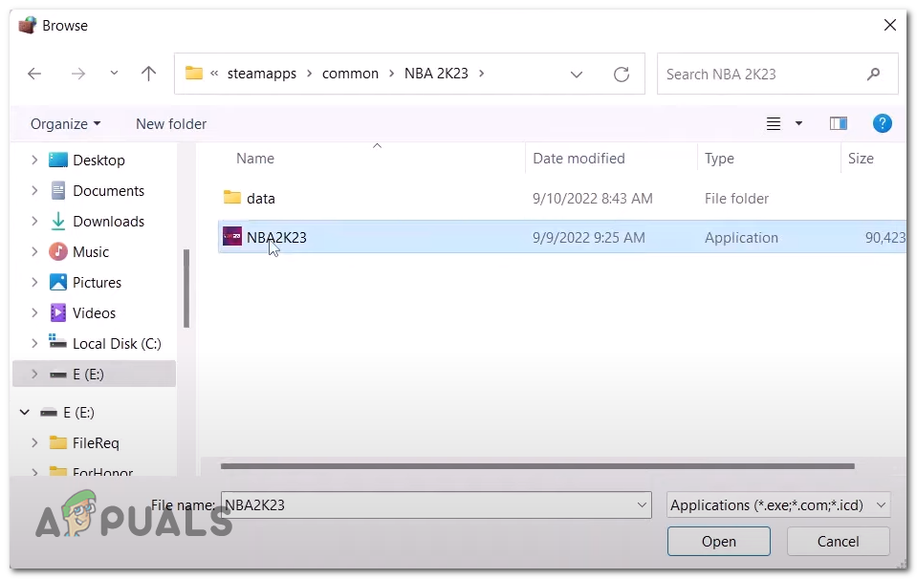917x579 pixels.
Task: Expand the chevron after NBA 2K23 breadcrumb
Action: click(x=482, y=74)
